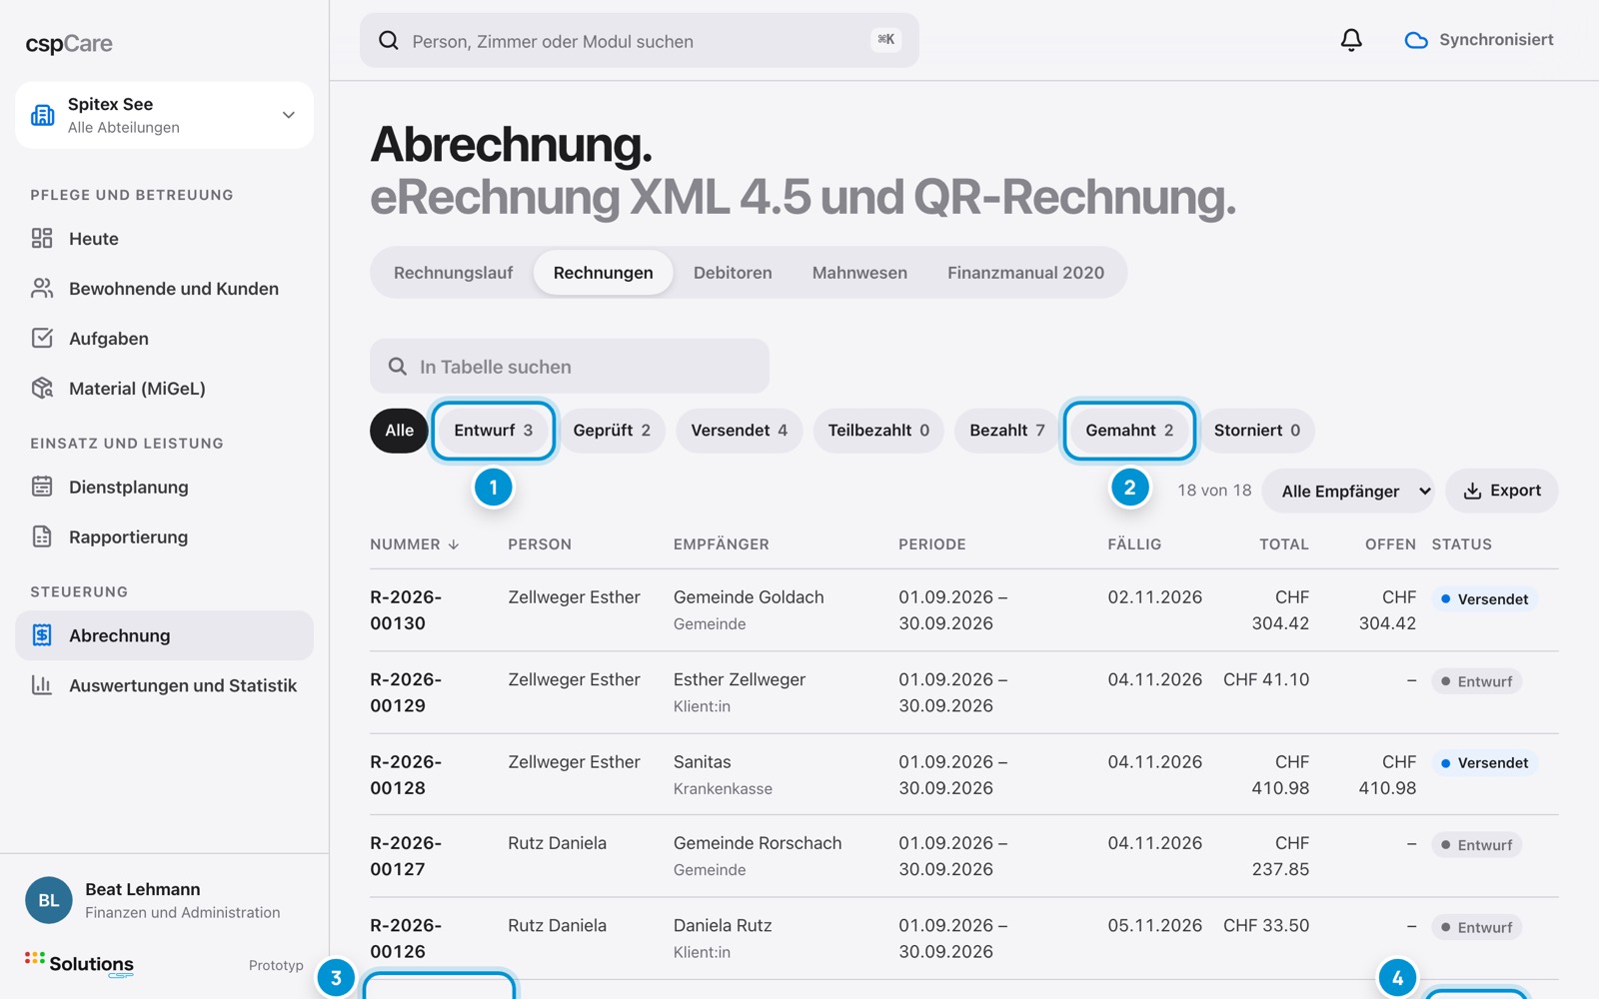Viewport: 1599px width, 999px height.
Task: Click the Abrechnung invoice icon
Action: point(42,635)
